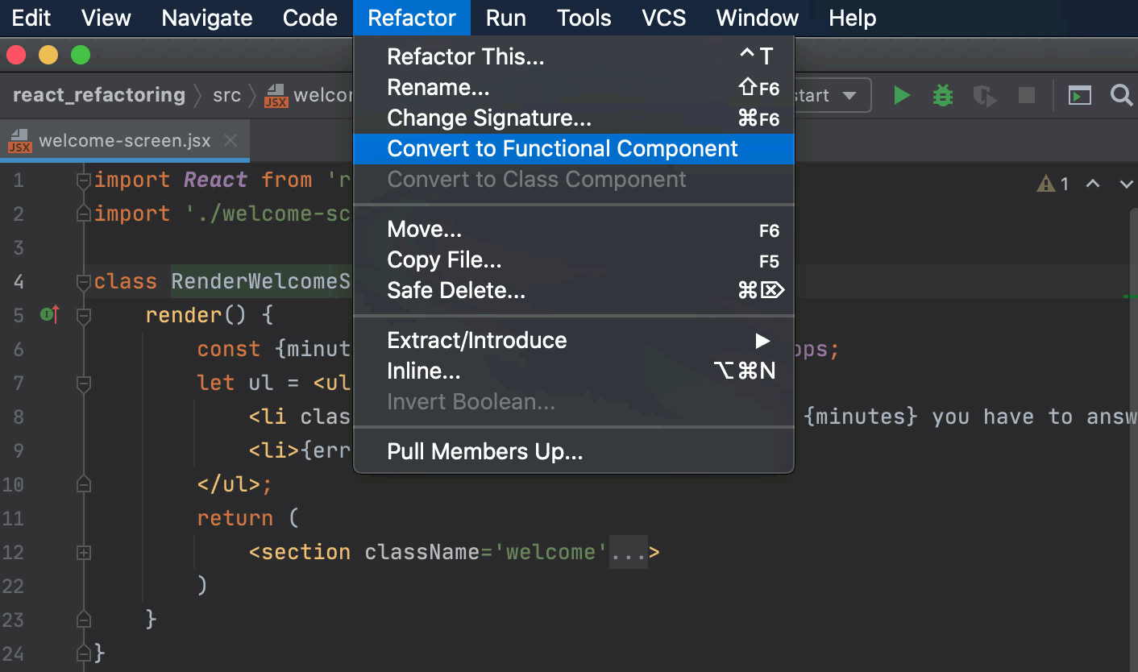Open Search Everywhere with the magnifier icon

[1122, 95]
